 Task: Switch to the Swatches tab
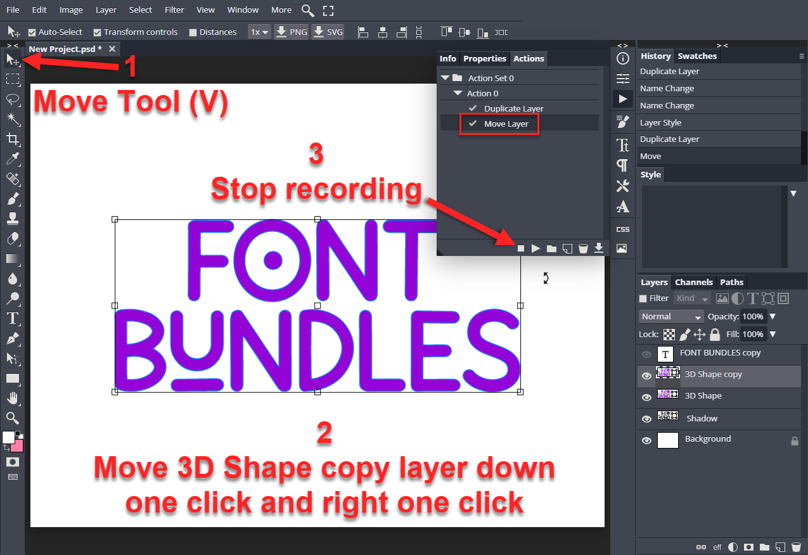[697, 56]
